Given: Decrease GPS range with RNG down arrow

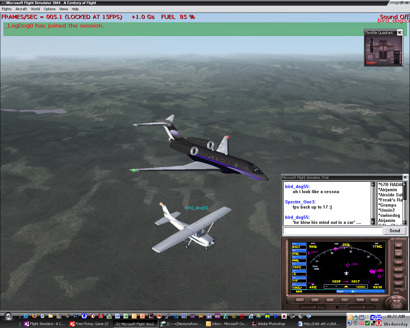Looking at the screenshot, I should tap(398, 254).
